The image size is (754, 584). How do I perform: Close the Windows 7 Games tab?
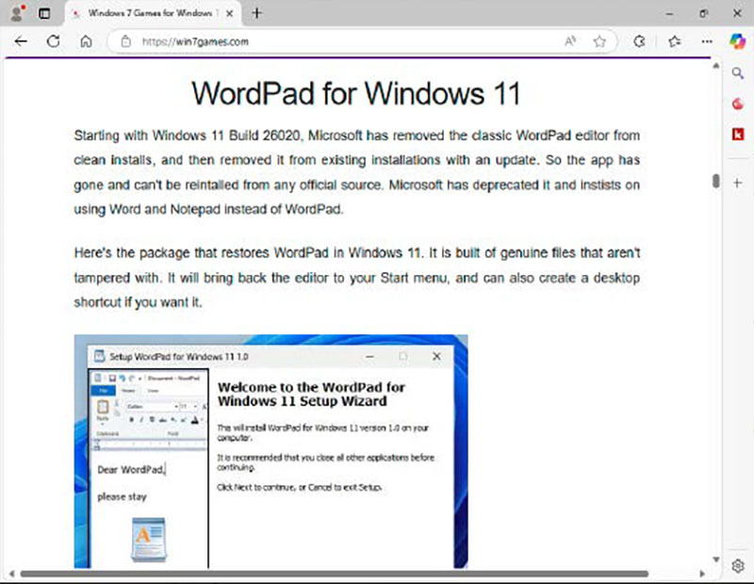pyautogui.click(x=230, y=13)
